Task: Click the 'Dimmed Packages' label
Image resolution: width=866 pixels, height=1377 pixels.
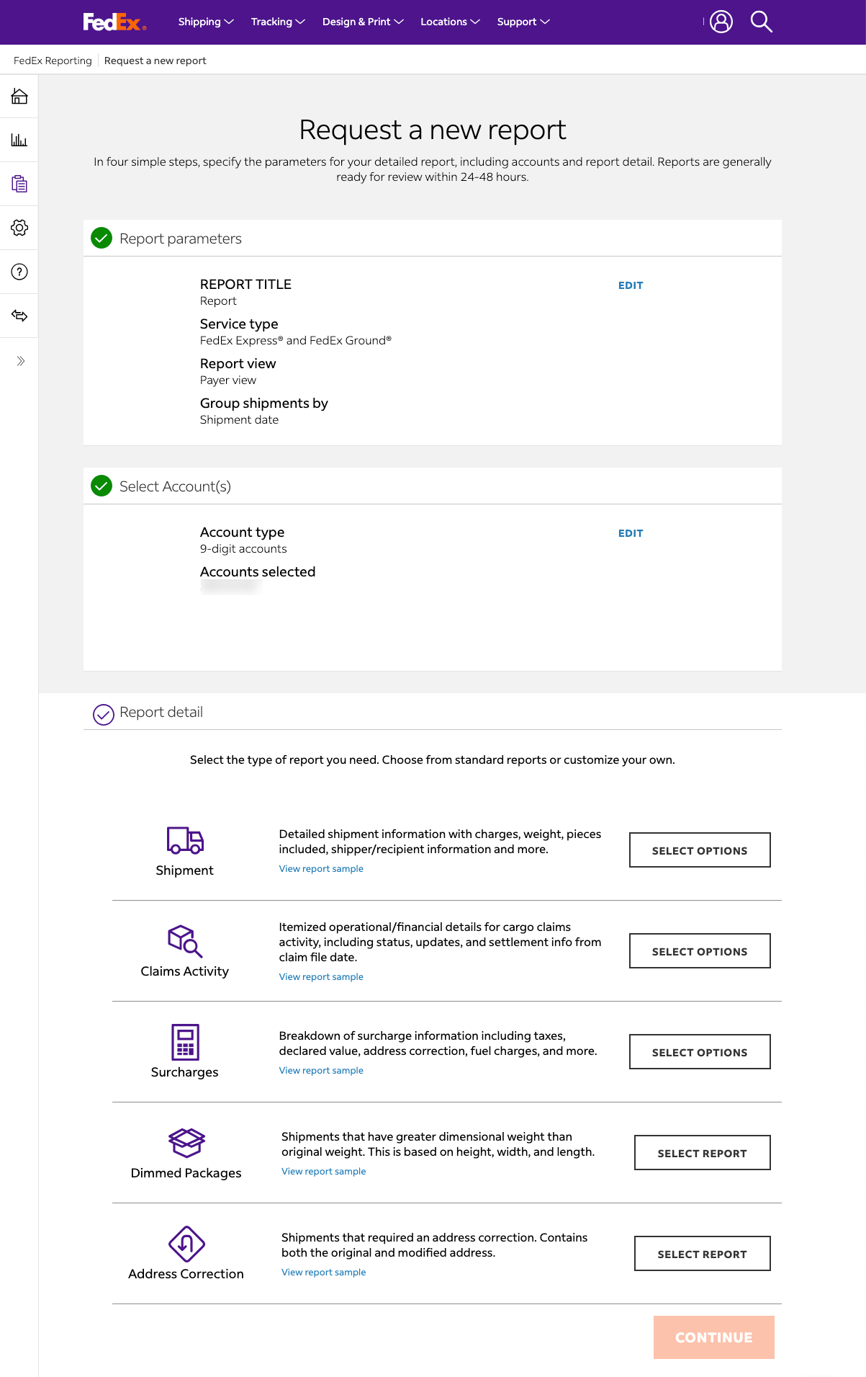Action: 186,1173
